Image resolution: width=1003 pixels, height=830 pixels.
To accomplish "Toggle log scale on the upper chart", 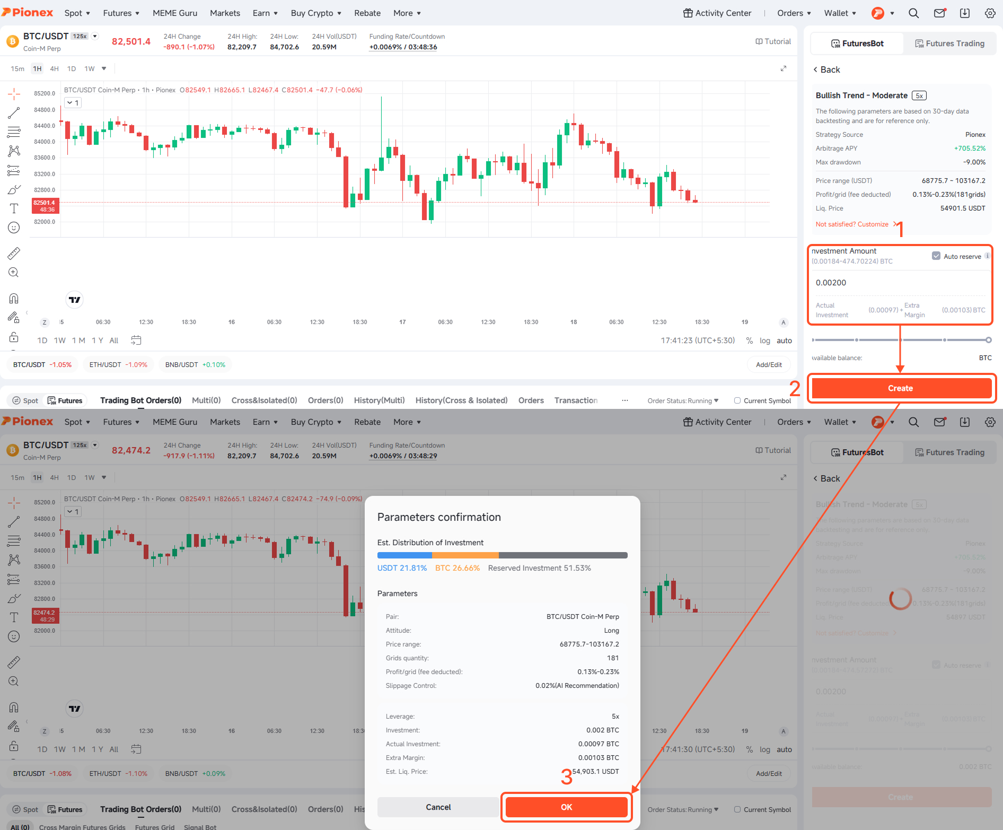I will (x=765, y=340).
